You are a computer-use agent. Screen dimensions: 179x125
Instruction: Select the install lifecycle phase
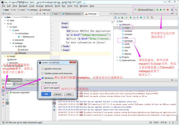click(x=127, y=47)
